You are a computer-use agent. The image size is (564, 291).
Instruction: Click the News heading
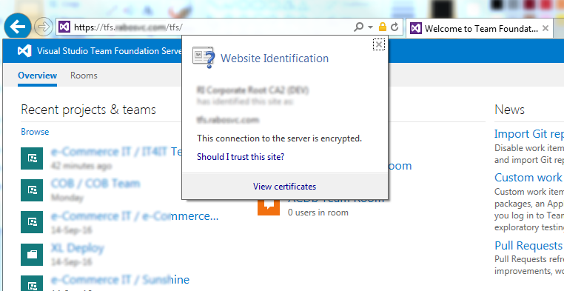(509, 110)
